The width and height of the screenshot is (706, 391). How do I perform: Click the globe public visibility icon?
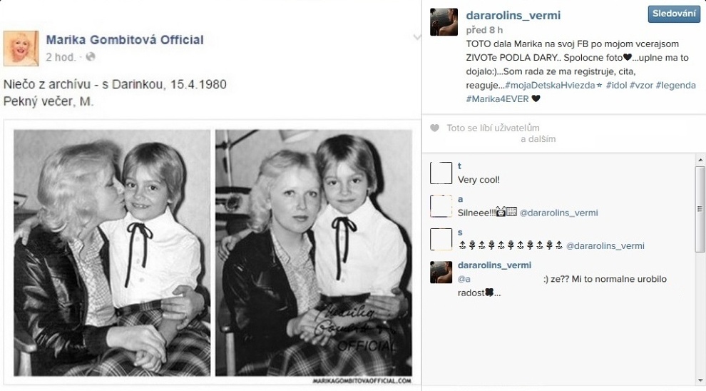(91, 57)
